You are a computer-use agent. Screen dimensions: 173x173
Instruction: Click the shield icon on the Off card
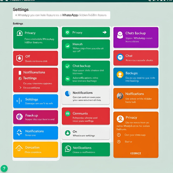click(x=19, y=58)
